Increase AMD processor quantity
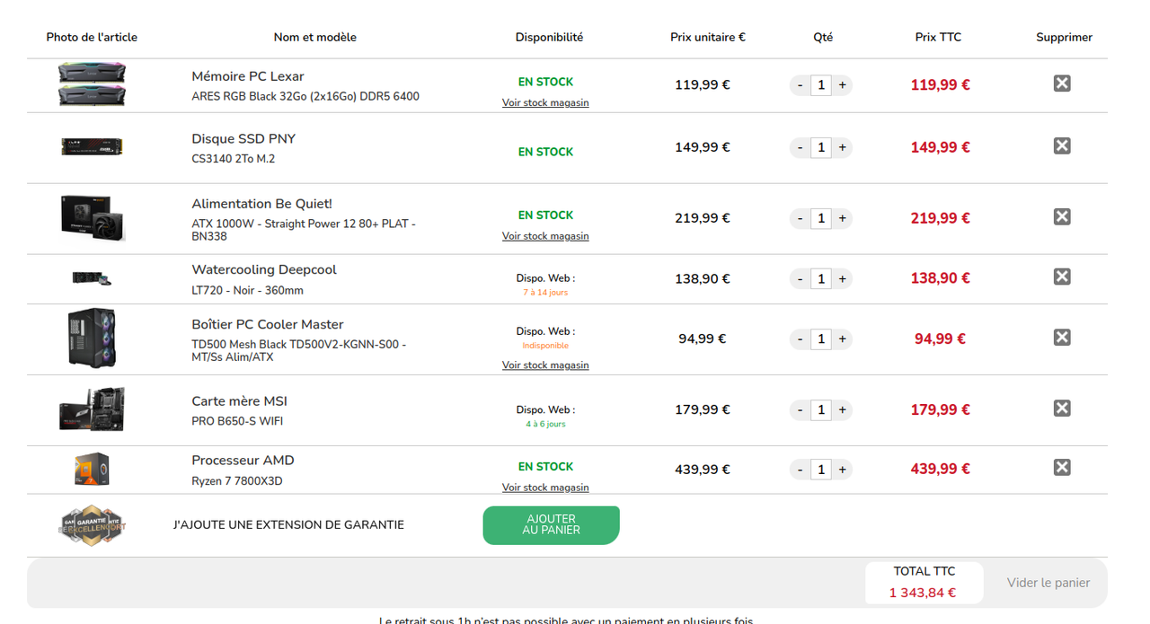 click(842, 470)
